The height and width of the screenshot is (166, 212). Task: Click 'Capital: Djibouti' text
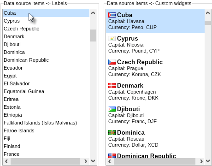point(126,115)
